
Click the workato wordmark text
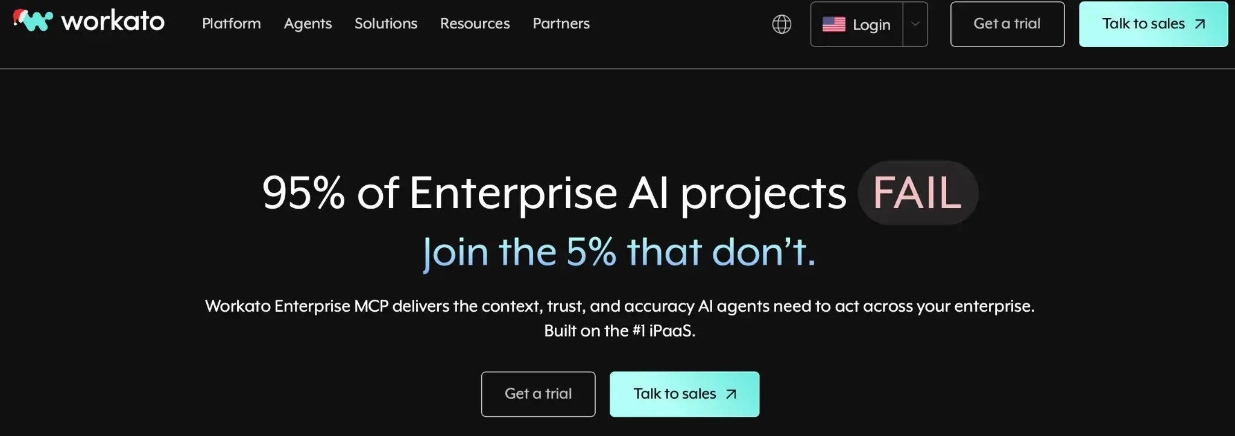(113, 22)
